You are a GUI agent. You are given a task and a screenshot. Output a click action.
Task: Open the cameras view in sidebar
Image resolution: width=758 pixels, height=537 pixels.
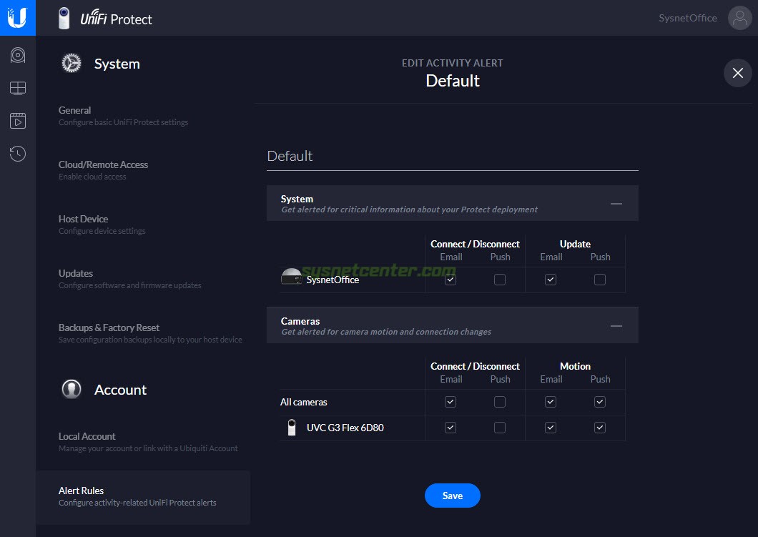(x=18, y=55)
